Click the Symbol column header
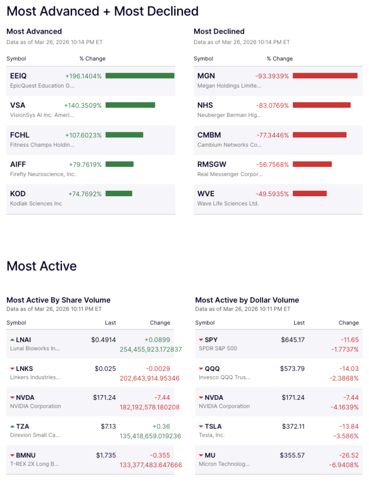Screen dimensions: 369x486 pyautogui.click(x=16, y=59)
